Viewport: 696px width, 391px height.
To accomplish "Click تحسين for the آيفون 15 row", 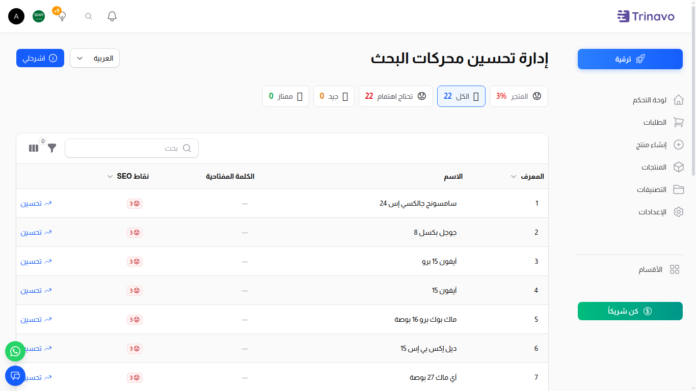I will tap(36, 290).
